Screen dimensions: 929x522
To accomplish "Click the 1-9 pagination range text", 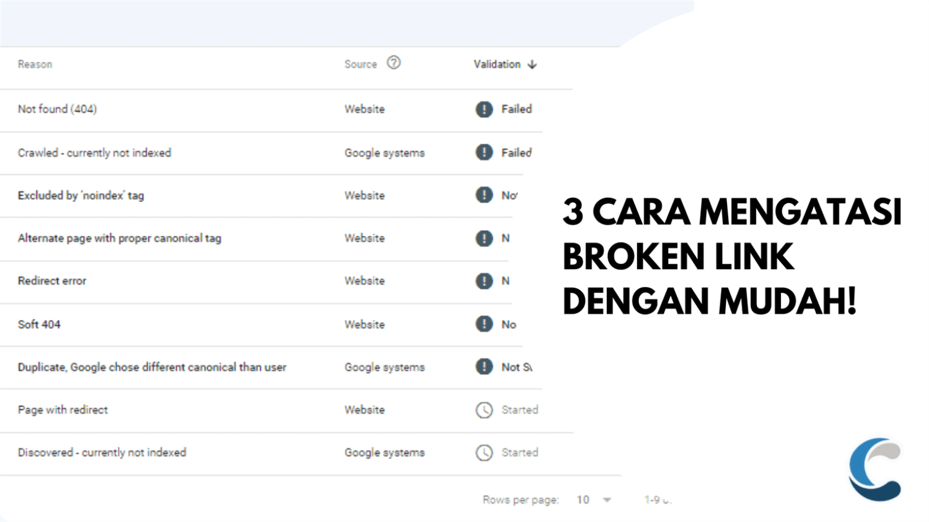I will pos(657,500).
